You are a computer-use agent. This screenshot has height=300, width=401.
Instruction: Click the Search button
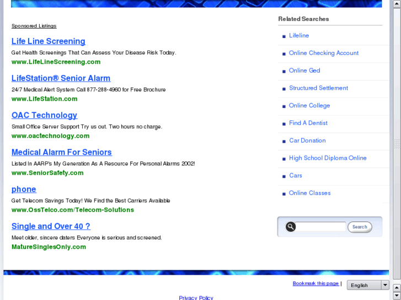tap(360, 227)
